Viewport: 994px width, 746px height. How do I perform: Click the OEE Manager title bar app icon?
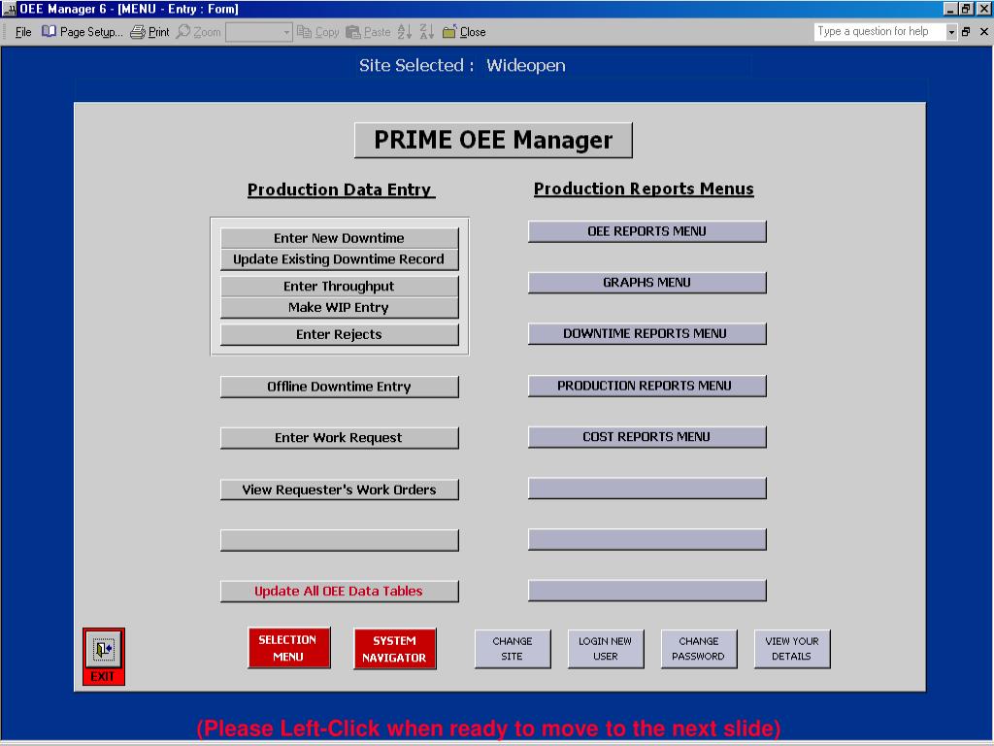coord(9,9)
